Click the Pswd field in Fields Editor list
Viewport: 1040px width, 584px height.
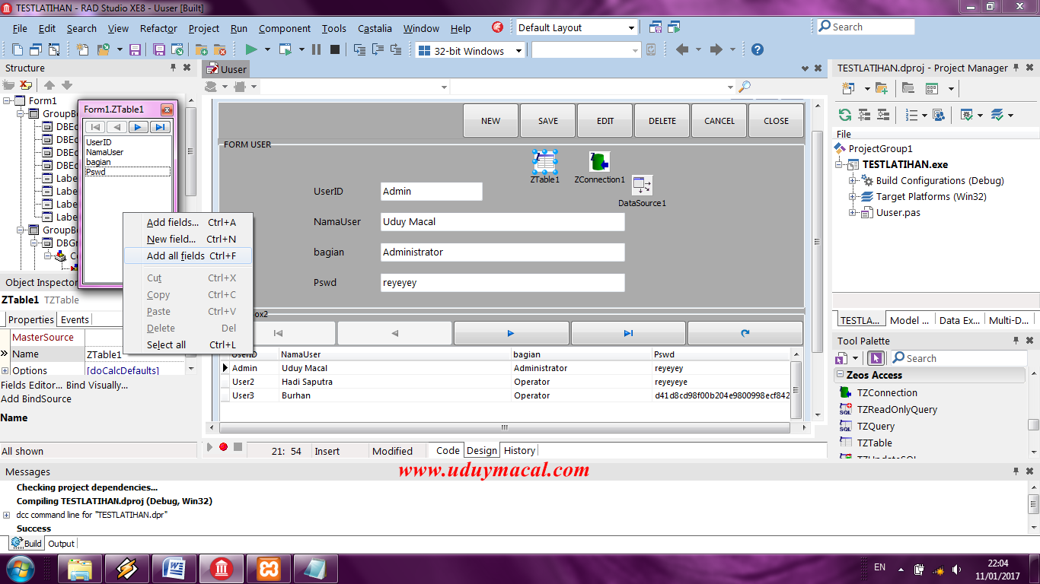(127, 172)
